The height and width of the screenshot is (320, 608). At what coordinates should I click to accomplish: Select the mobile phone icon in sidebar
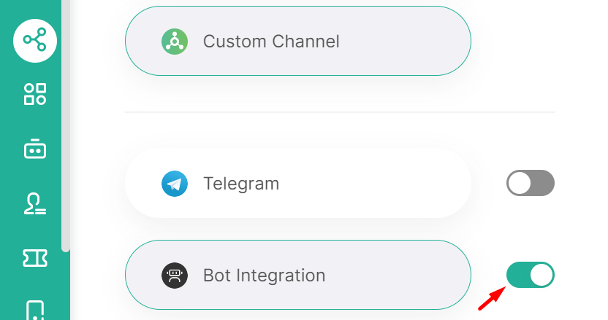(35, 311)
